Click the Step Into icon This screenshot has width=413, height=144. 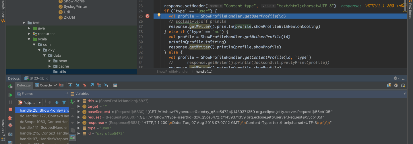[x=77, y=85]
